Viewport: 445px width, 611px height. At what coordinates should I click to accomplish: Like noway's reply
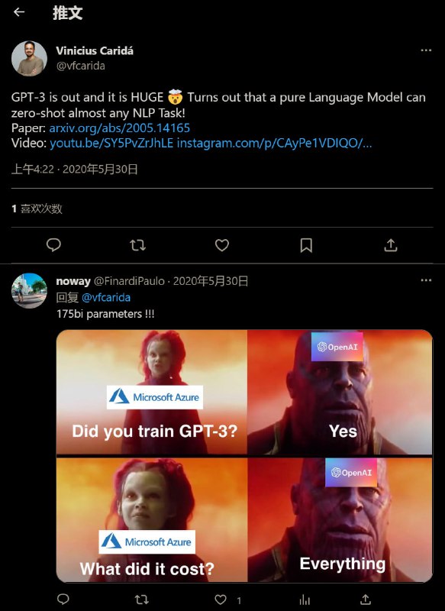click(x=221, y=600)
